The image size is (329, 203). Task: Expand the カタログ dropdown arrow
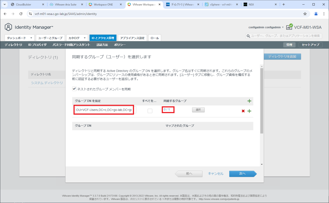(x=85, y=38)
